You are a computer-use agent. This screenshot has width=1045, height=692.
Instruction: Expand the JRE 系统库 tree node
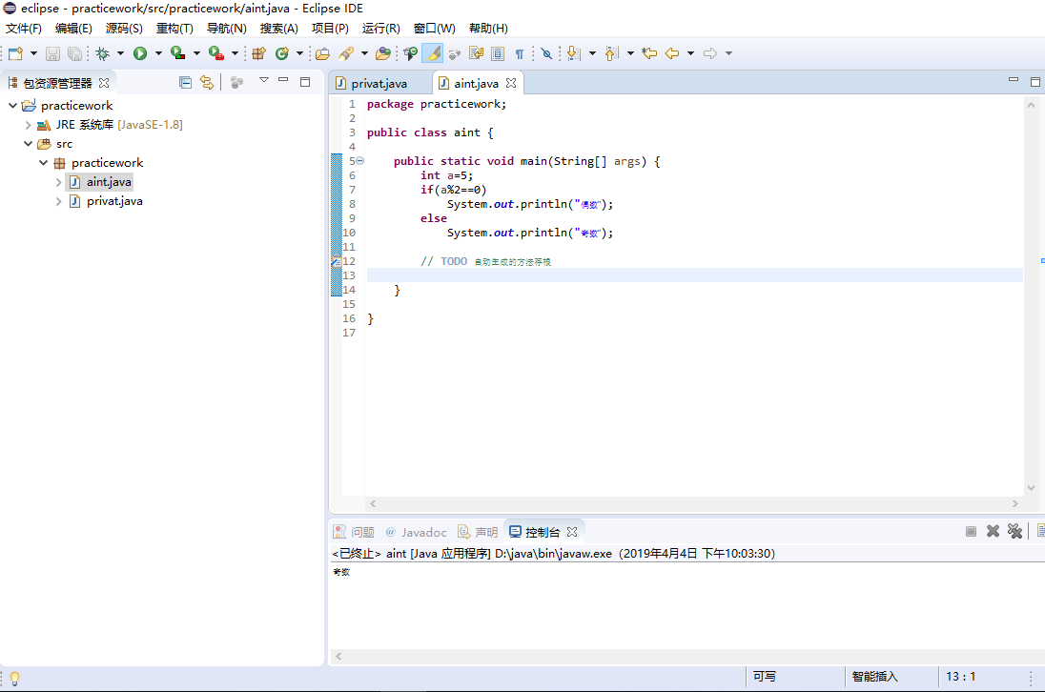pyautogui.click(x=28, y=125)
